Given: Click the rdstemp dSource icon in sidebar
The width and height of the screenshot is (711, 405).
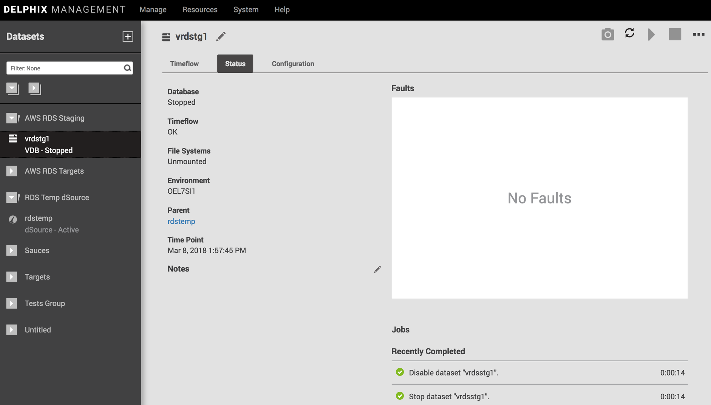Looking at the screenshot, I should (x=13, y=219).
